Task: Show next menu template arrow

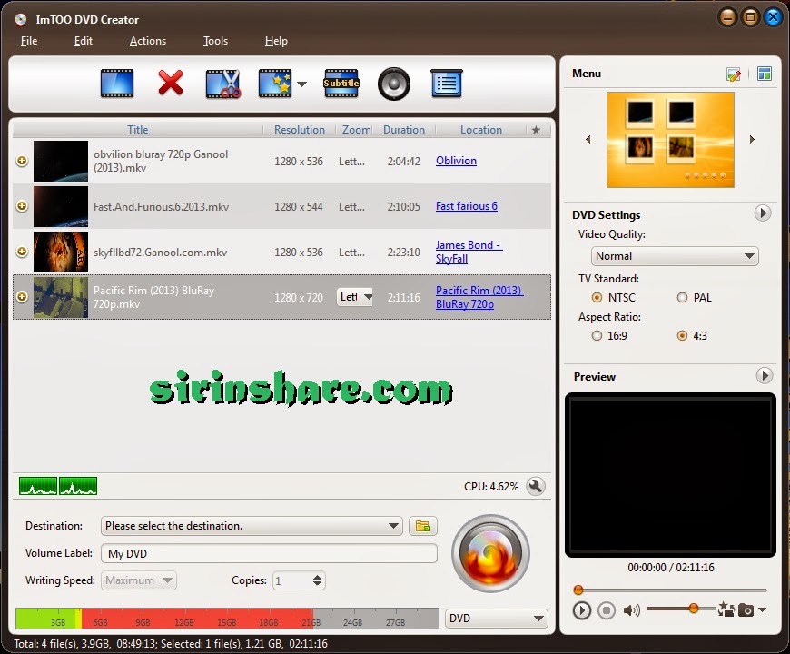Action: 752,139
